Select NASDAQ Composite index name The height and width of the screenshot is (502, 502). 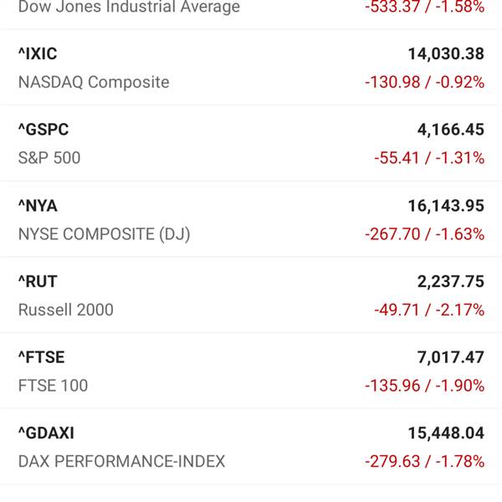(94, 82)
